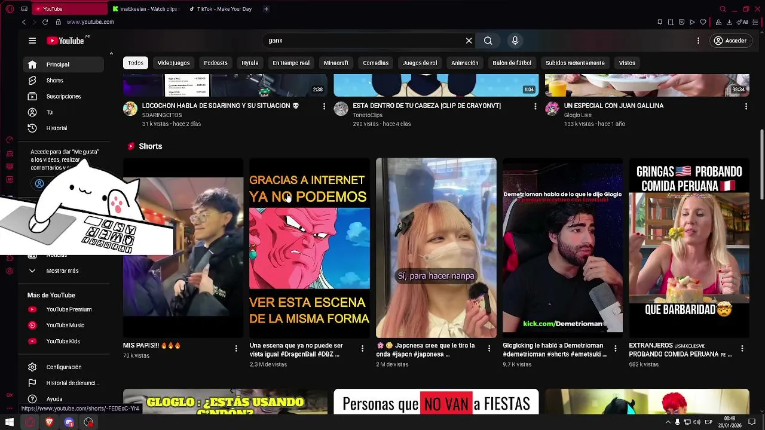The height and width of the screenshot is (430, 765).
Task: Select the Vistos filter chip
Action: (627, 63)
